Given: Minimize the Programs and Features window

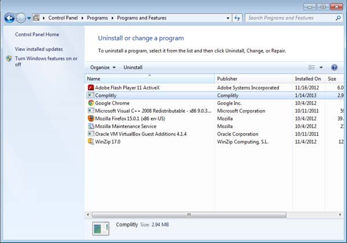Looking at the screenshot, I should pos(309,7).
